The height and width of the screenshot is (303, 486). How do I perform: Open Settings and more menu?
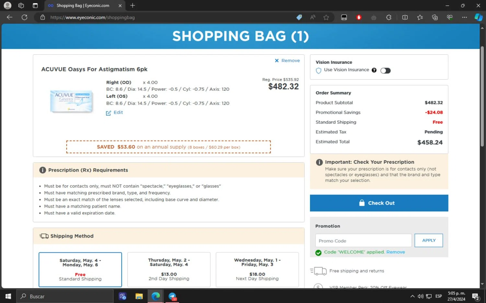[464, 17]
